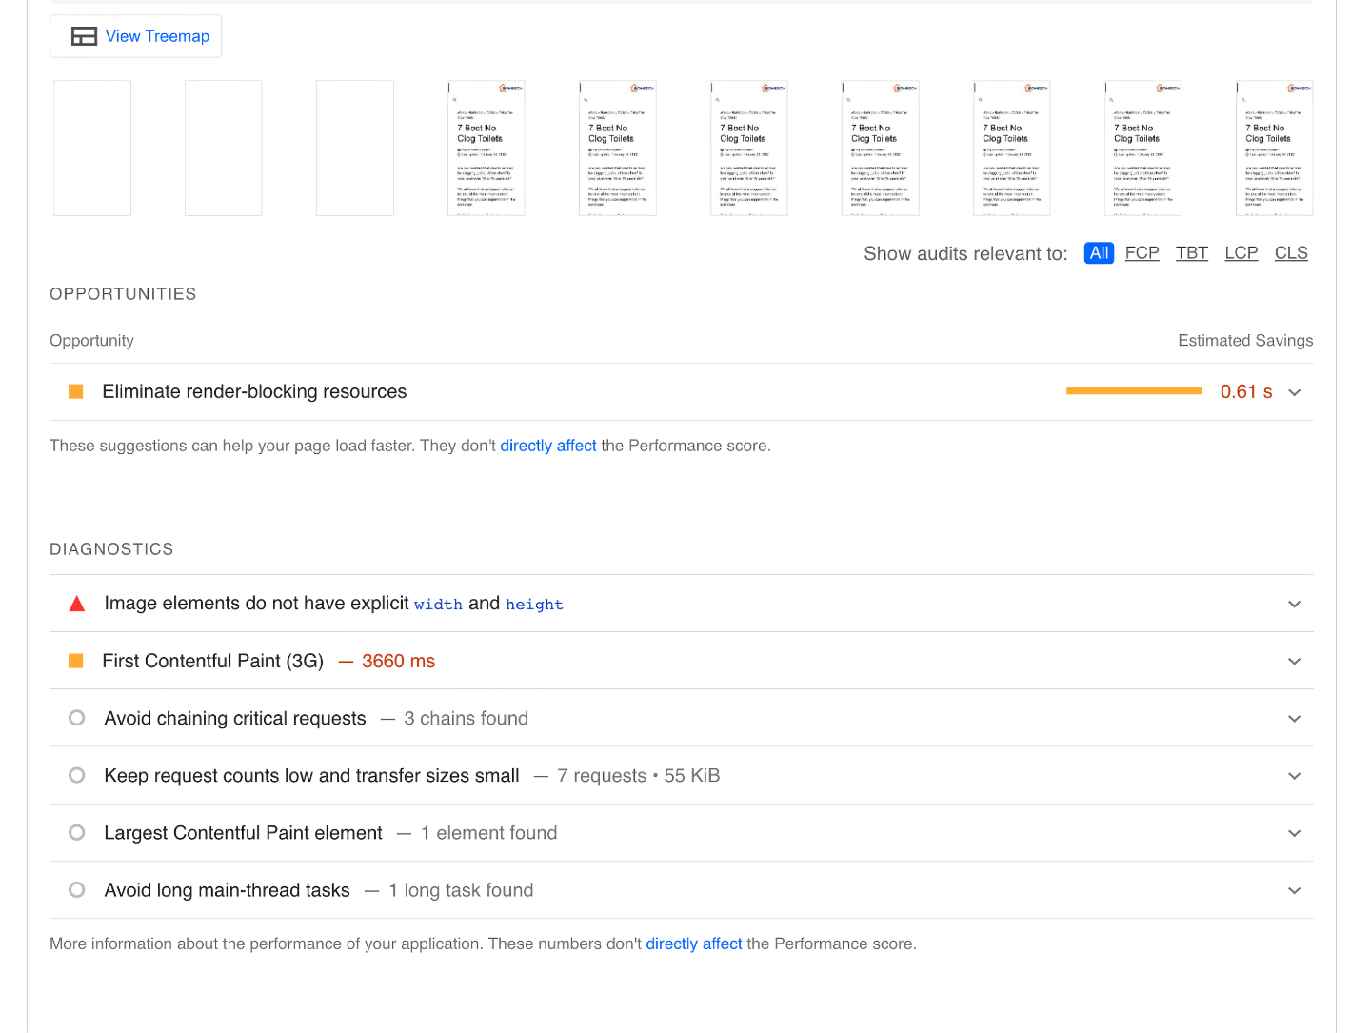Click gray circle icon for chaining critical requests
1371x1033 pixels.
[77, 718]
